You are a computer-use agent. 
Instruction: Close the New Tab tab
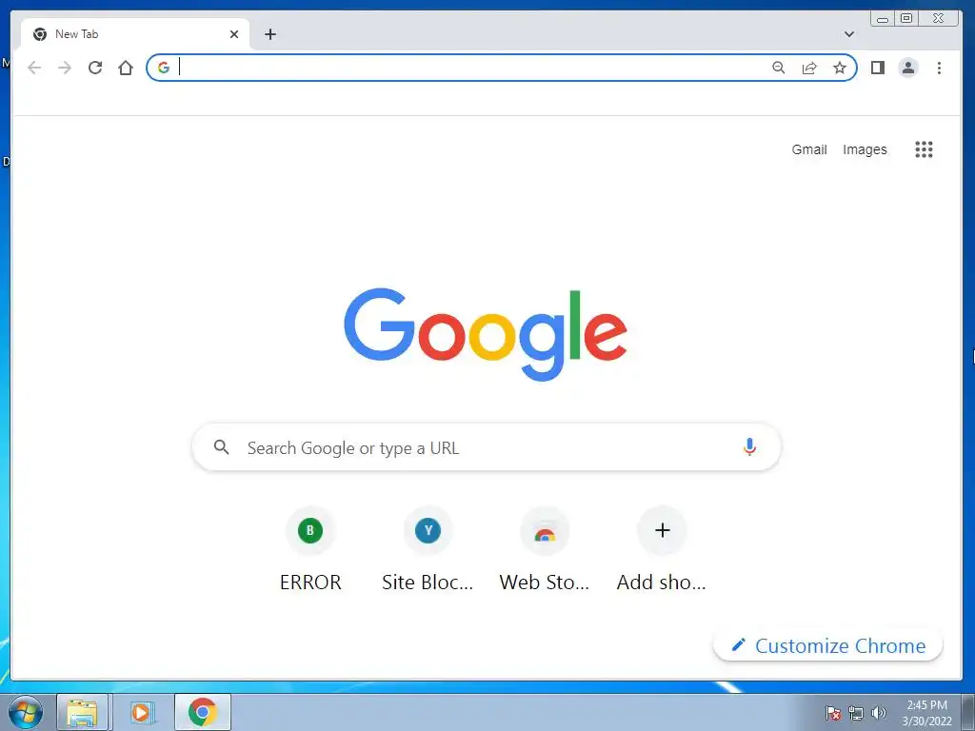click(x=234, y=34)
